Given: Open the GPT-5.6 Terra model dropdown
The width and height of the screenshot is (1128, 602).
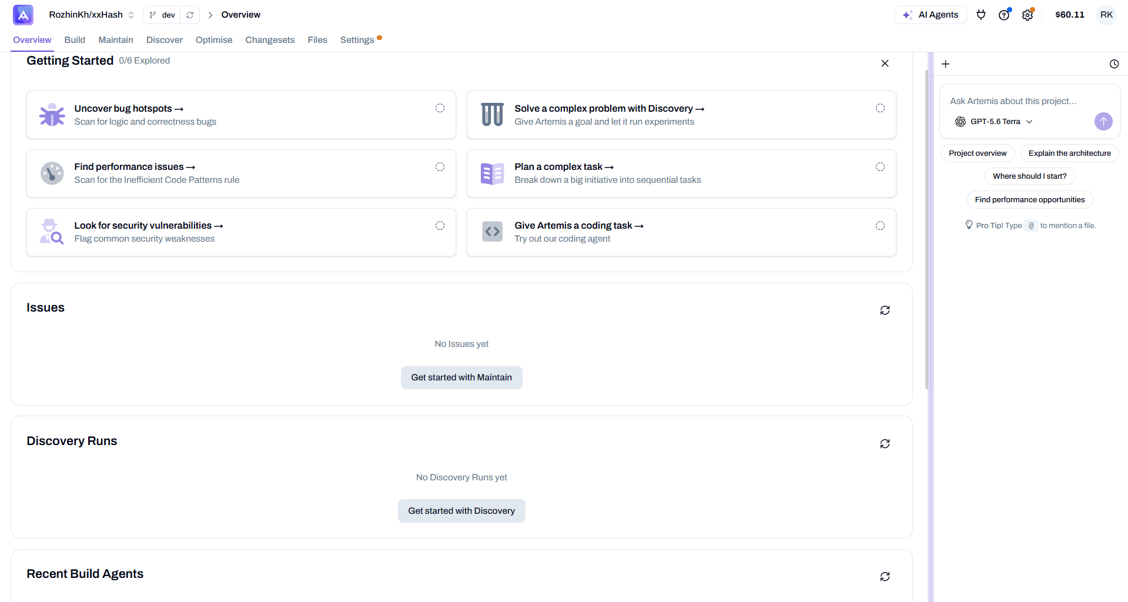Looking at the screenshot, I should (x=994, y=122).
